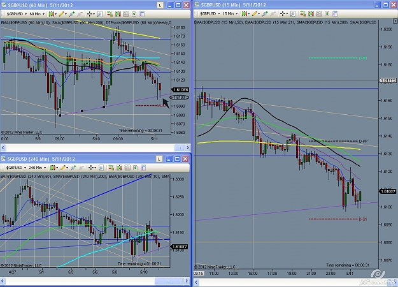Open chart properties icon in 60 Min chart
The image size is (398, 287).
click(142, 14)
